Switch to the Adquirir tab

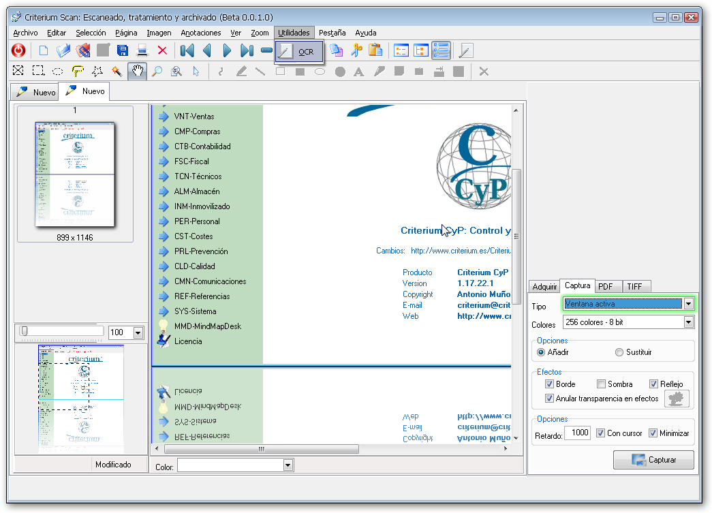544,286
